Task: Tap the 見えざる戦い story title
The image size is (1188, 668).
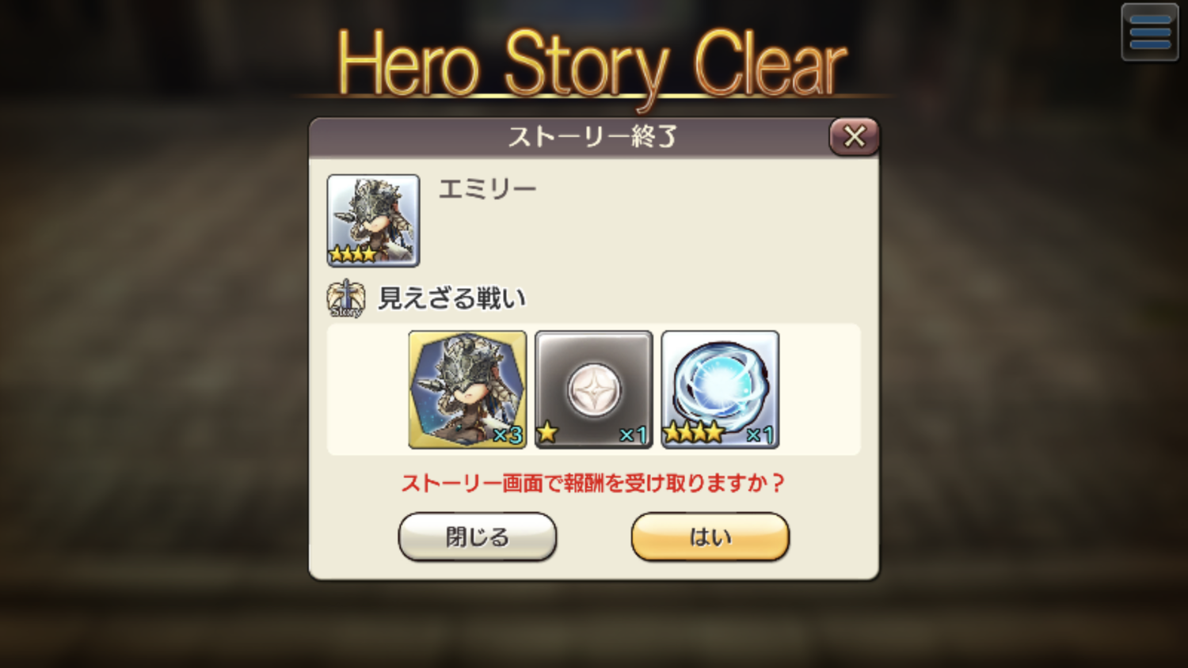Action: click(x=452, y=298)
